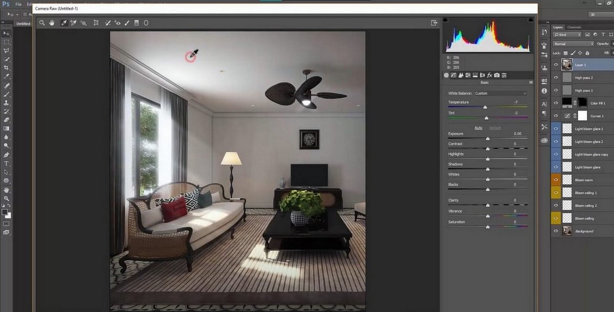Hide the High pass 2 layer

tap(556, 77)
